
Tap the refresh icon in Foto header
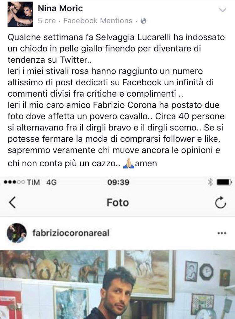pyautogui.click(x=221, y=202)
